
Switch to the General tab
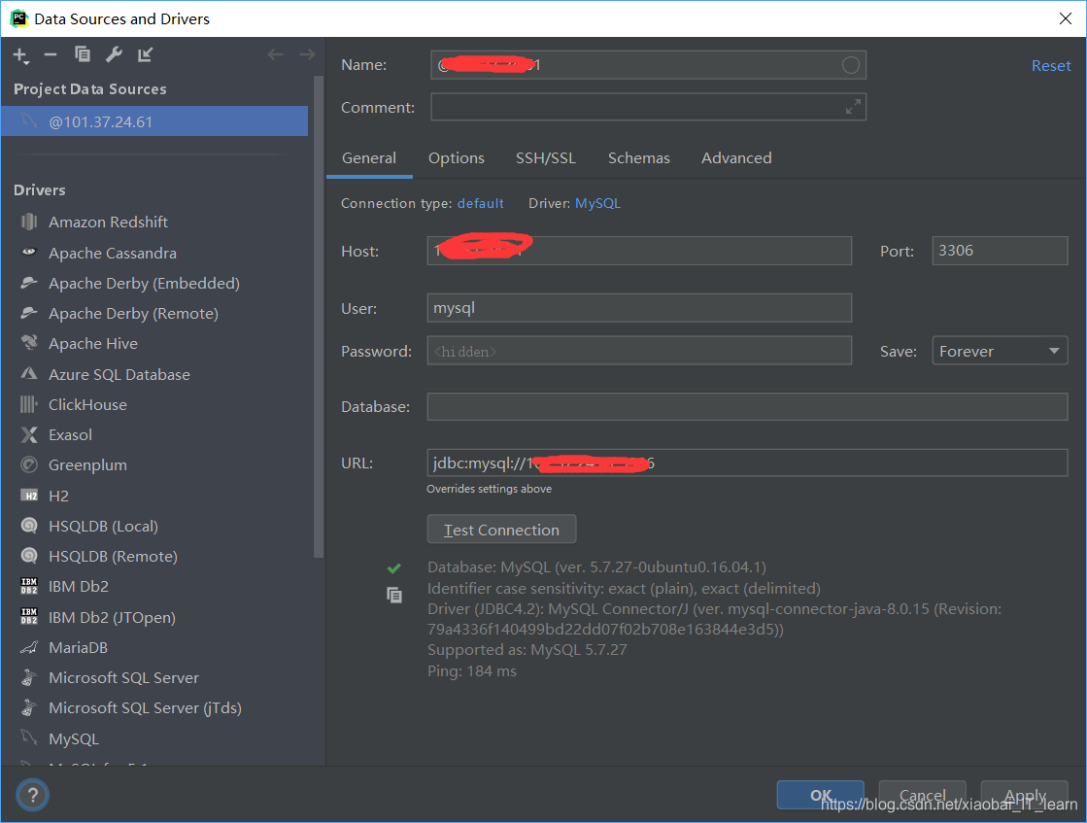click(x=369, y=158)
